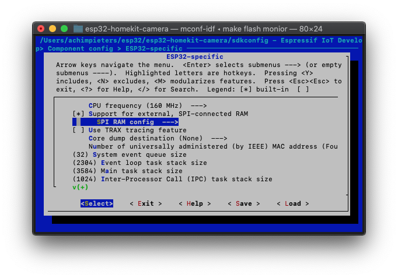Maximize the terminal with green button
398x278 pixels.
coord(64,29)
